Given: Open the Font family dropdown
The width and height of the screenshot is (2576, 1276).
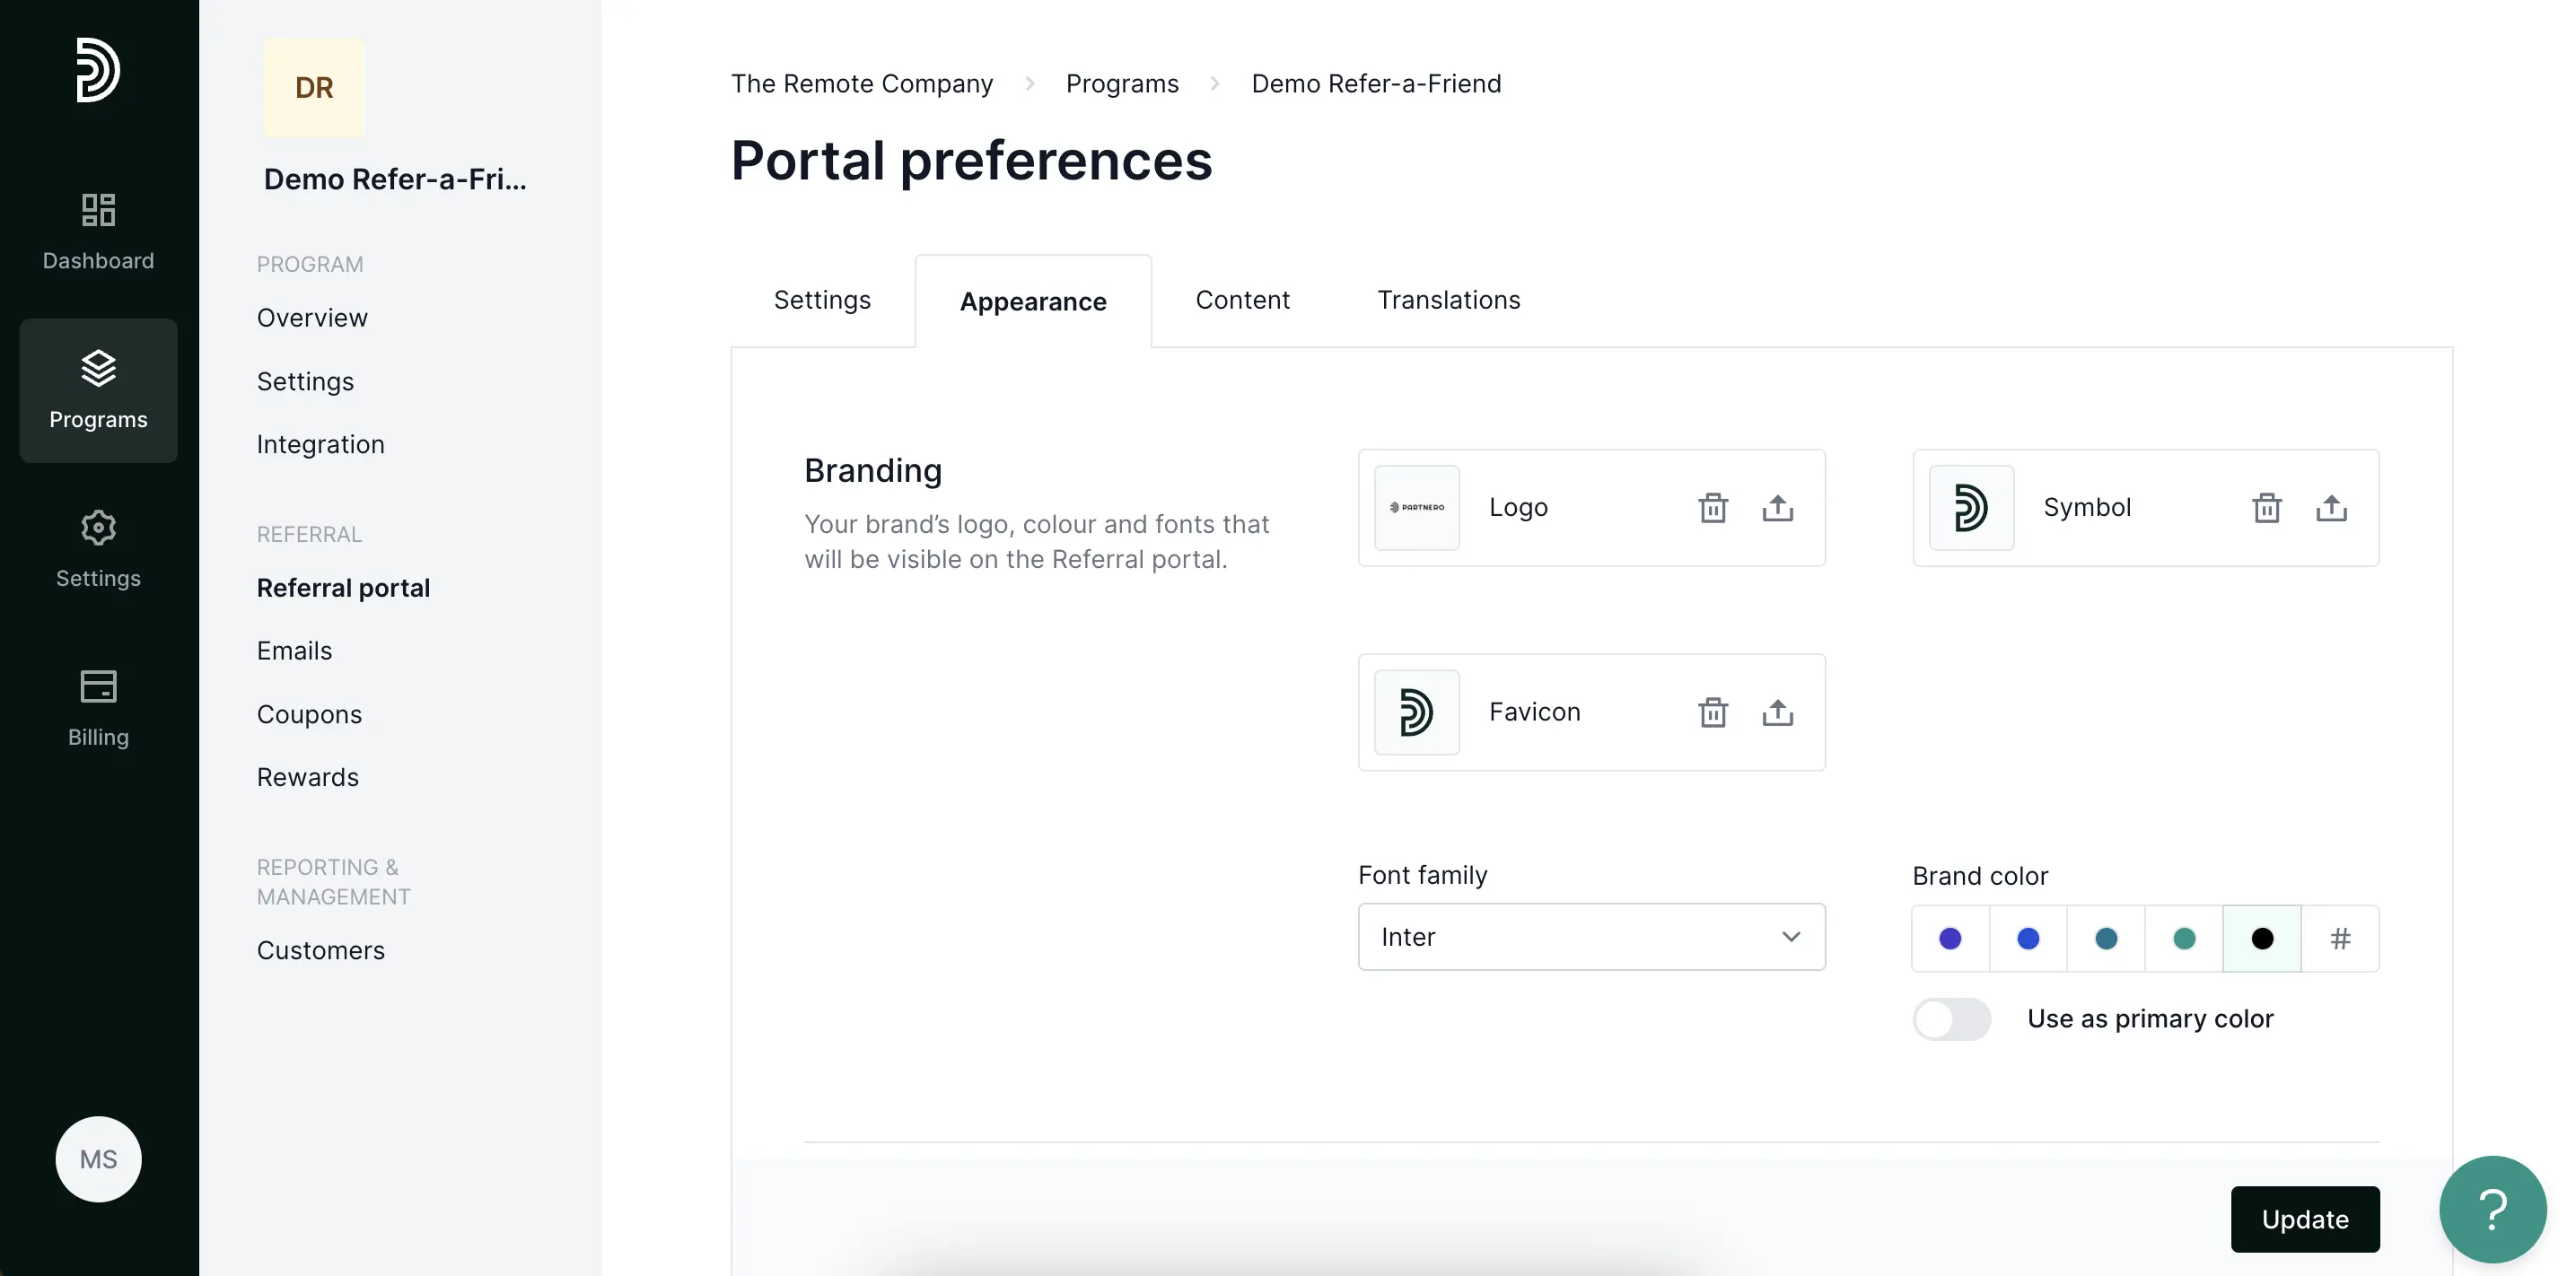Looking at the screenshot, I should tap(1591, 937).
